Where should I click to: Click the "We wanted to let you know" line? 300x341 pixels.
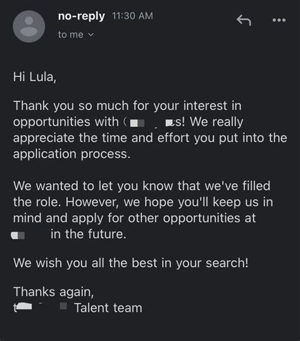click(142, 186)
